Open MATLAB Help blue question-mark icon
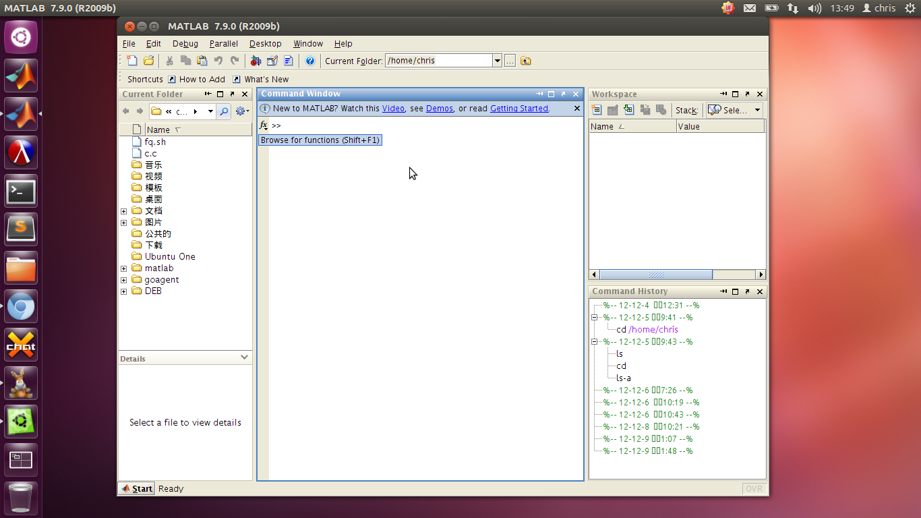 (309, 61)
